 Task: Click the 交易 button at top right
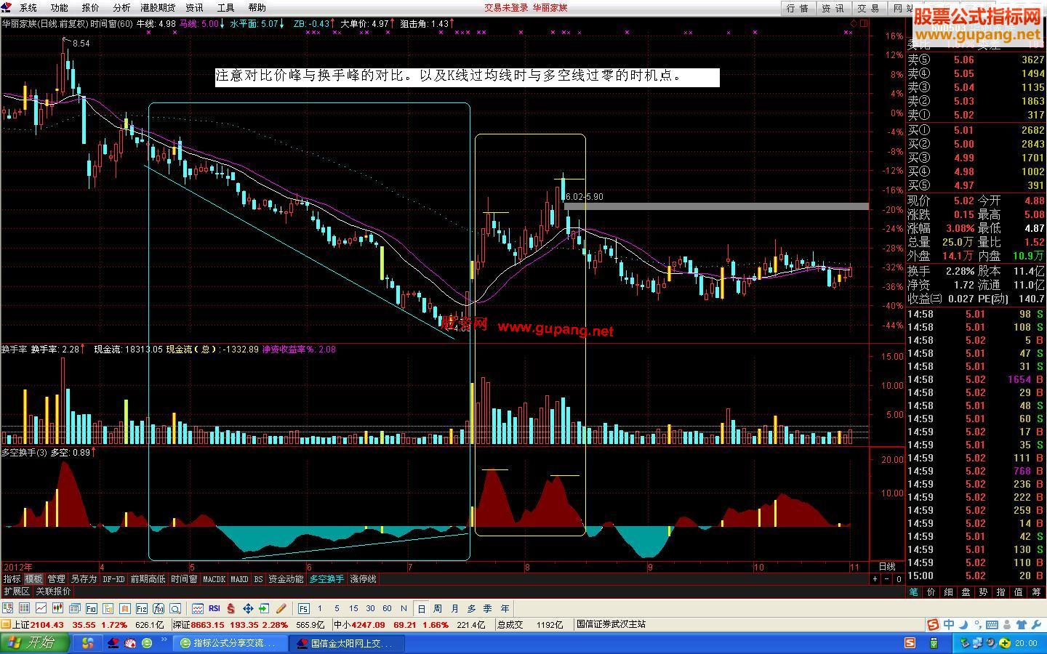click(x=868, y=8)
